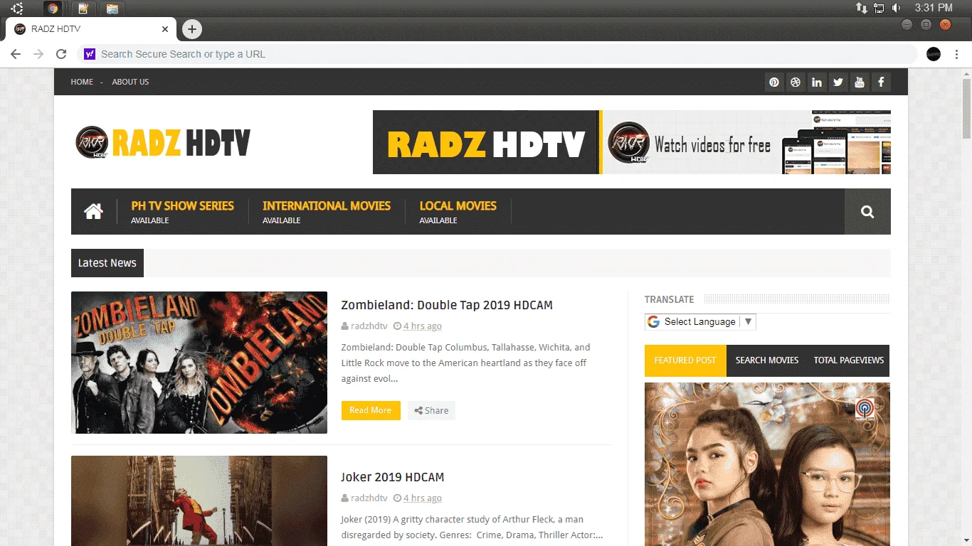Open the file manager panel icon

tap(112, 9)
